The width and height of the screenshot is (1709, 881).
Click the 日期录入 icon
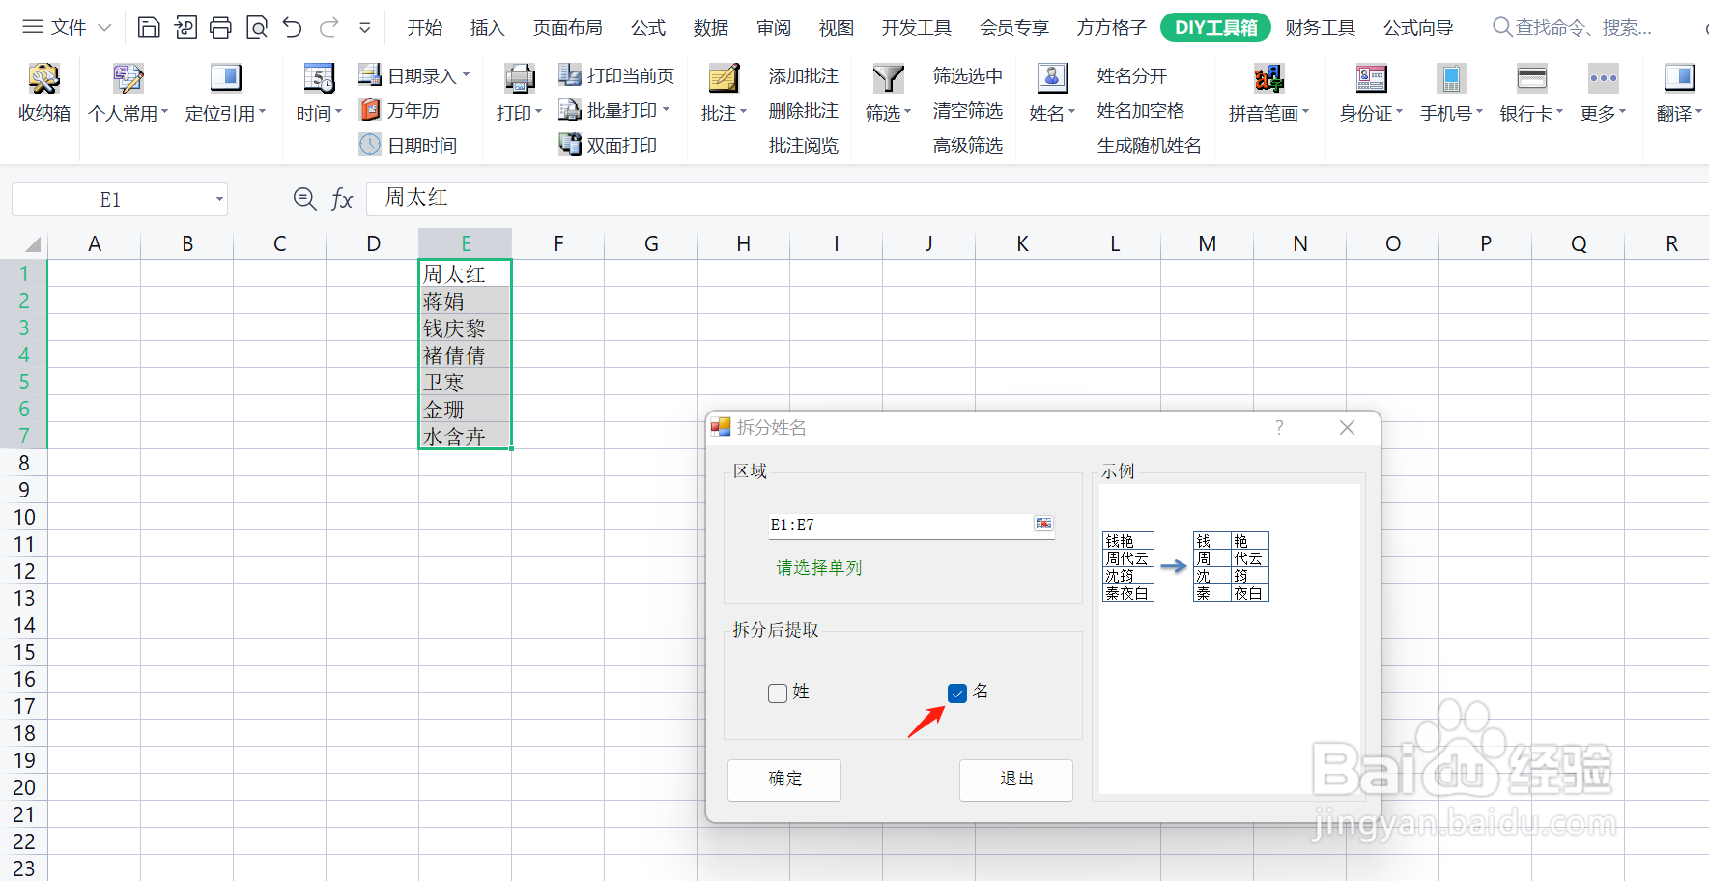[x=370, y=75]
